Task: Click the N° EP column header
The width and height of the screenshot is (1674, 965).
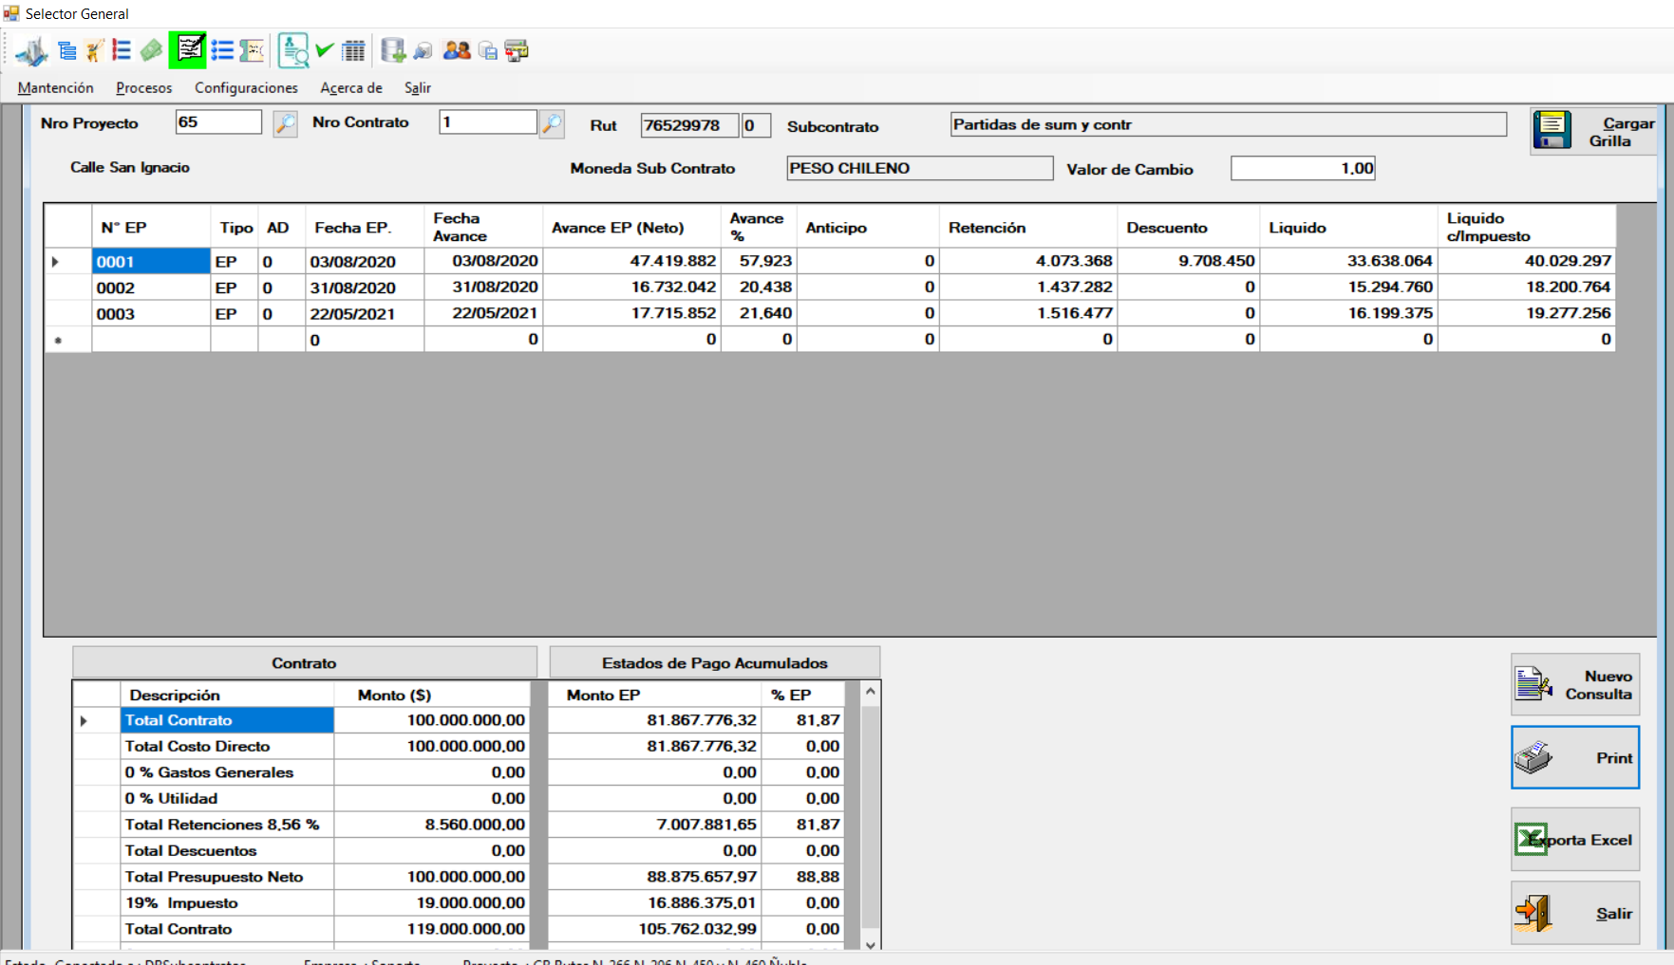Action: (151, 227)
